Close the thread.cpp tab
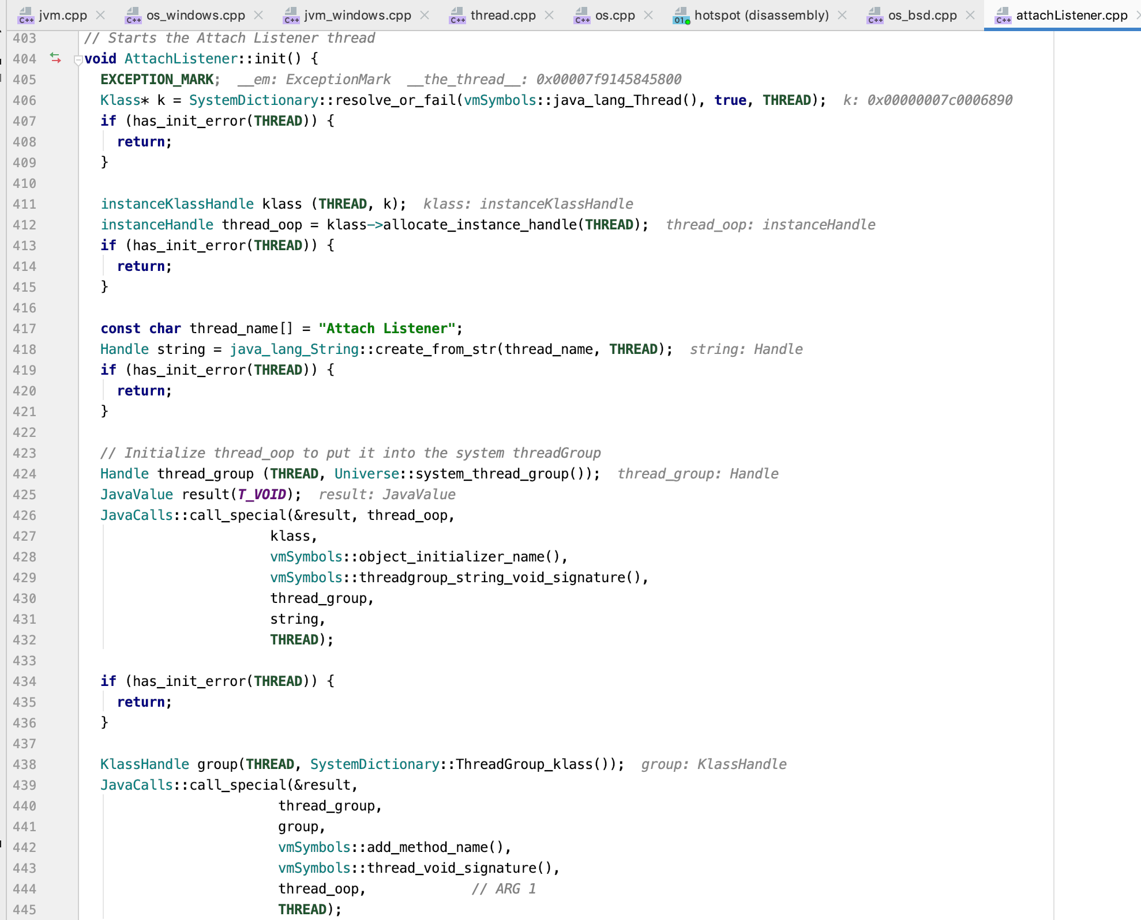The height and width of the screenshot is (920, 1141). [549, 16]
